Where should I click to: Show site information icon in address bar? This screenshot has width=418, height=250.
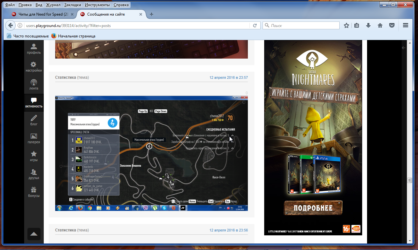pos(20,26)
